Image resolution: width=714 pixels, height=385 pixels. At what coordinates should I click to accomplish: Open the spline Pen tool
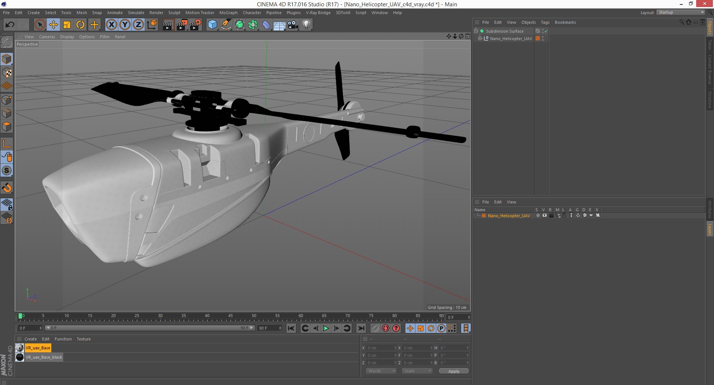tap(226, 25)
